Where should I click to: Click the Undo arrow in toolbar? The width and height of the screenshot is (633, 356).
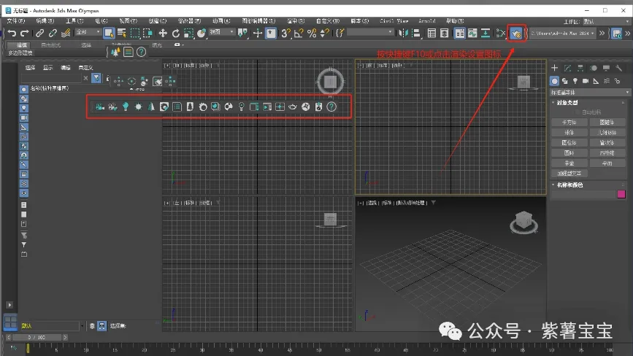[x=12, y=33]
